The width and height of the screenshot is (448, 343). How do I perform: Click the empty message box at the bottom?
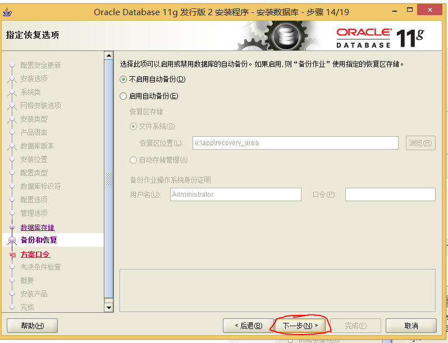tap(277, 290)
